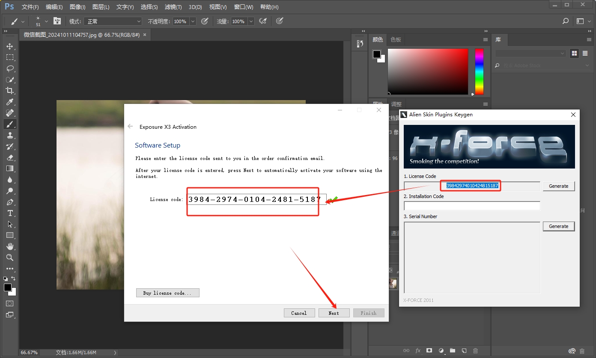Select the Eyedropper tool
Viewport: 596px width, 358px height.
(x=9, y=102)
